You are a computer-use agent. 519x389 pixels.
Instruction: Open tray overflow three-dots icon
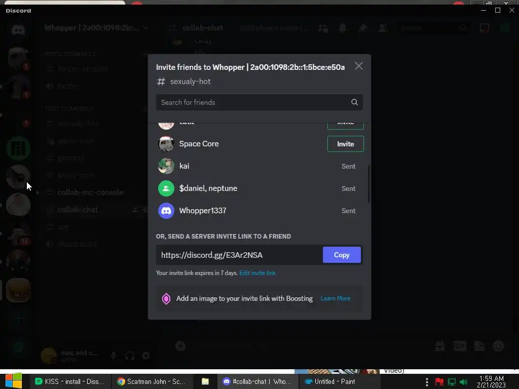click(x=427, y=382)
